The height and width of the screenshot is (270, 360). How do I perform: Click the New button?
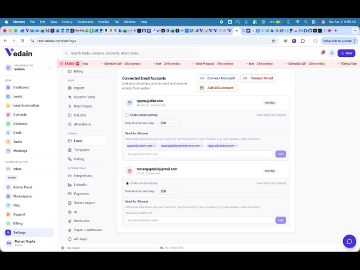(x=346, y=53)
